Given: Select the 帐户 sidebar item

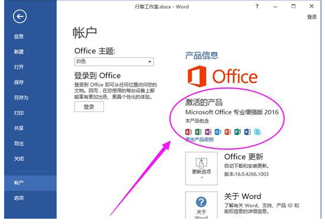Looking at the screenshot, I should tap(30, 183).
